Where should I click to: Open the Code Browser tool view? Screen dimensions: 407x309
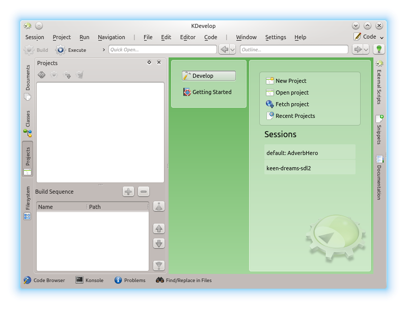(44, 280)
